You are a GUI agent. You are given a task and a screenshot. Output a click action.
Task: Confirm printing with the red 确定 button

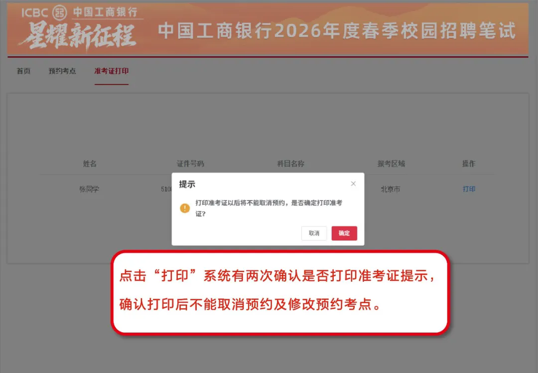pos(344,233)
